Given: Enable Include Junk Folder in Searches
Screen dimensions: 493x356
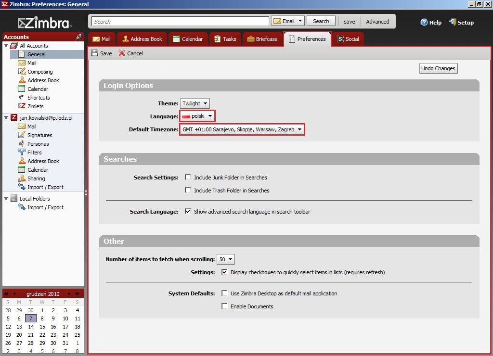Looking at the screenshot, I should (188, 177).
